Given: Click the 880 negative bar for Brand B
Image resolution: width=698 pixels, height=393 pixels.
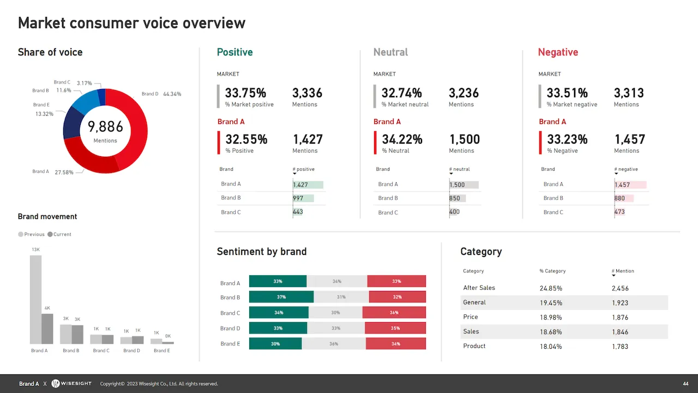Looking at the screenshot, I should (624, 198).
